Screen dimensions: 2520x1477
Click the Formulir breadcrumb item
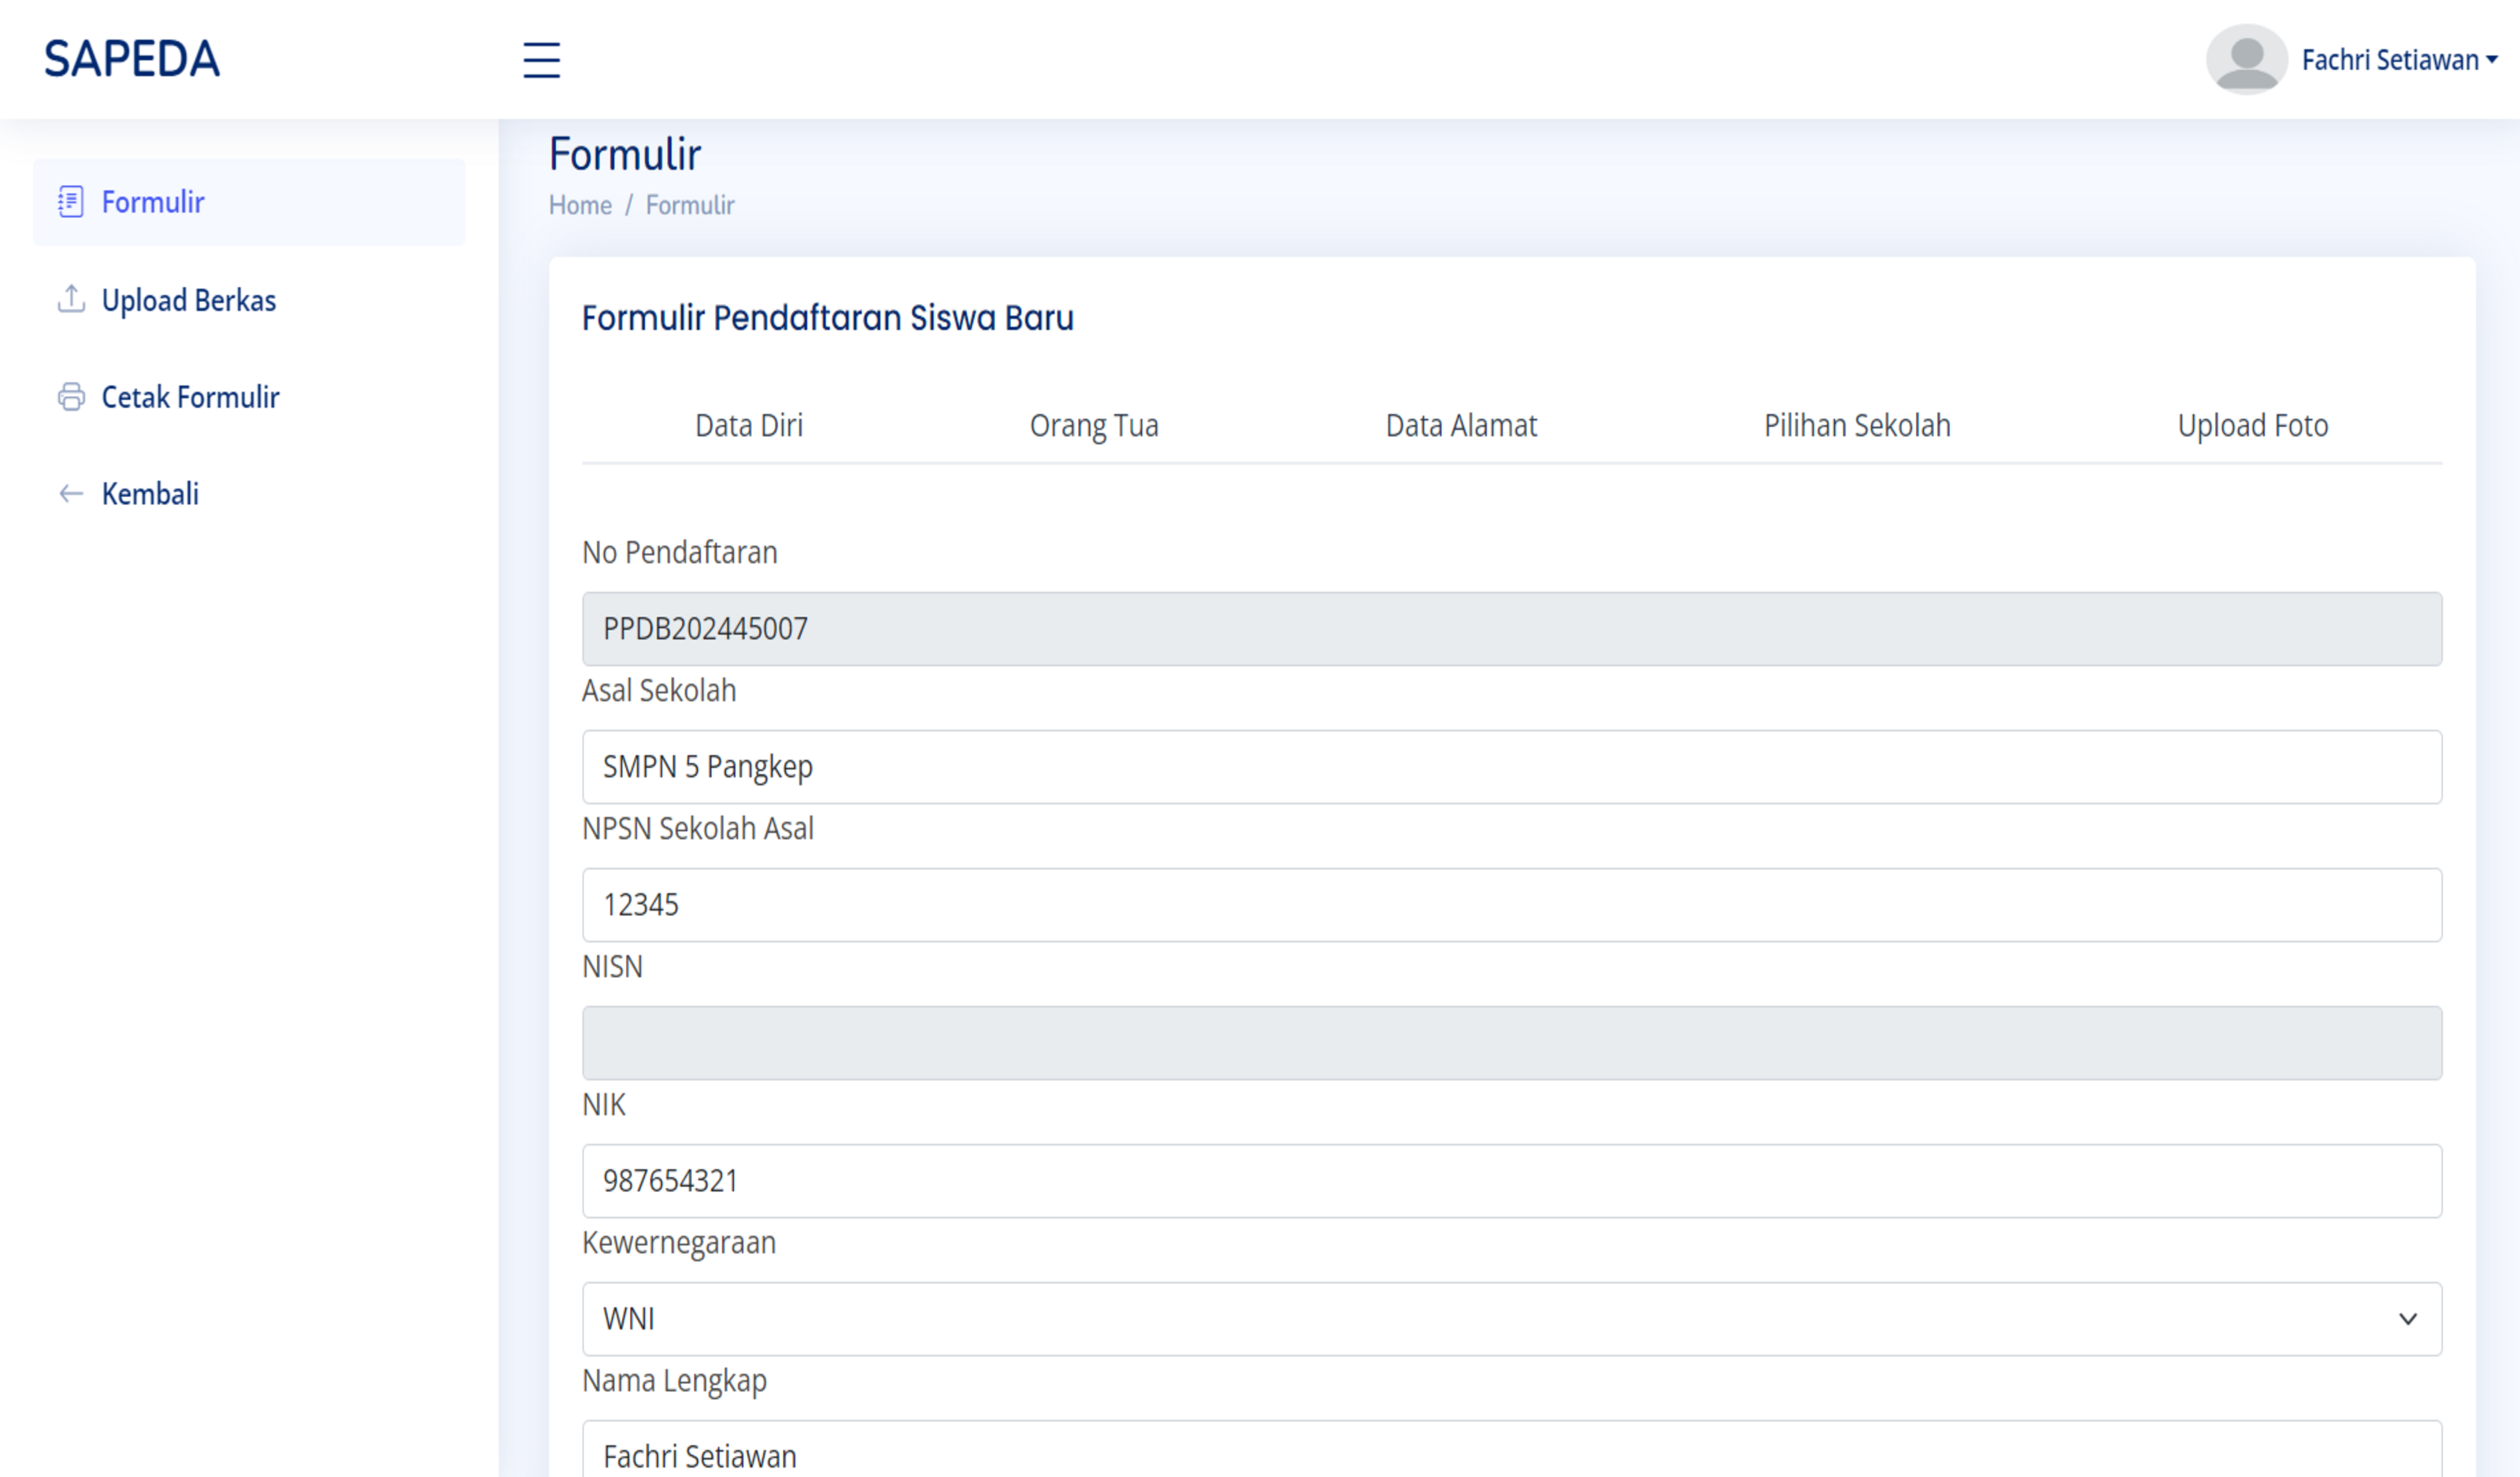(689, 205)
